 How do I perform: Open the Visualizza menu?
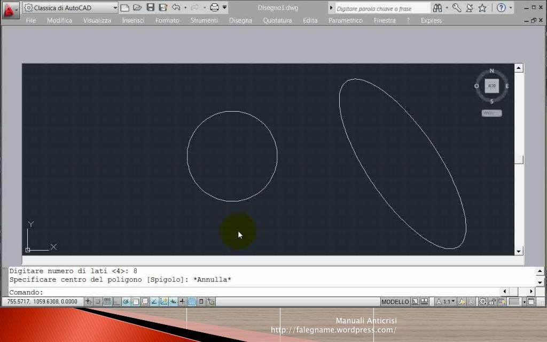[x=97, y=21]
